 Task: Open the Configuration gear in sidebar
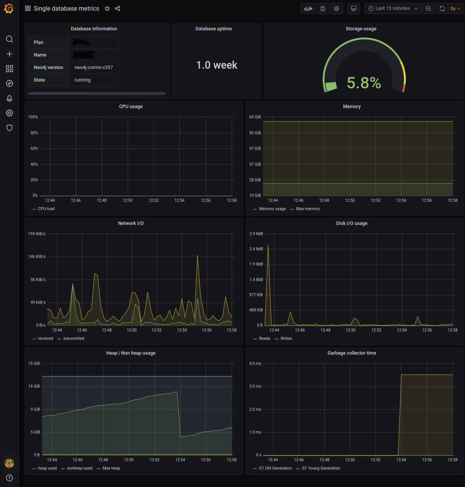9,113
